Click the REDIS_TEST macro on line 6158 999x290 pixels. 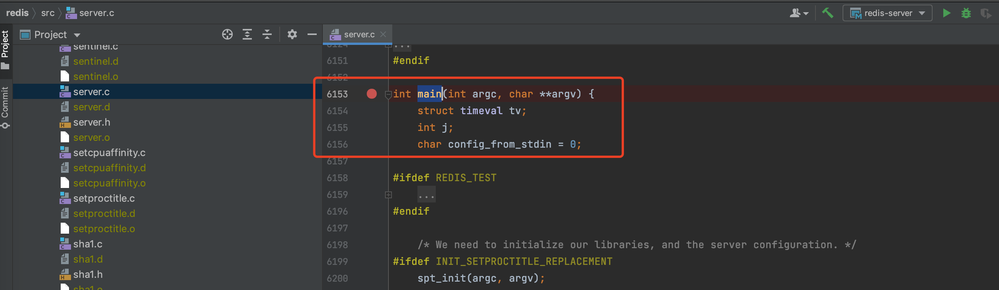coord(466,178)
